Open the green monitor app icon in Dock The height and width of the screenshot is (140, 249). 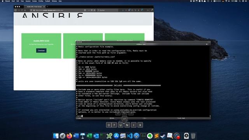point(143,136)
